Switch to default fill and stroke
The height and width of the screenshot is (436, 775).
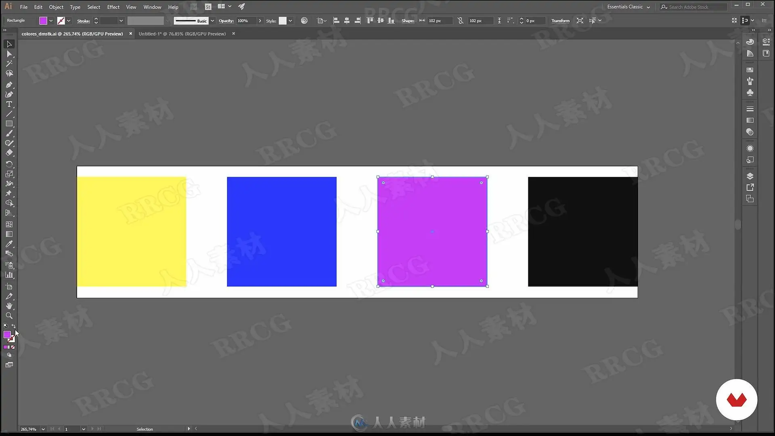tap(5, 326)
